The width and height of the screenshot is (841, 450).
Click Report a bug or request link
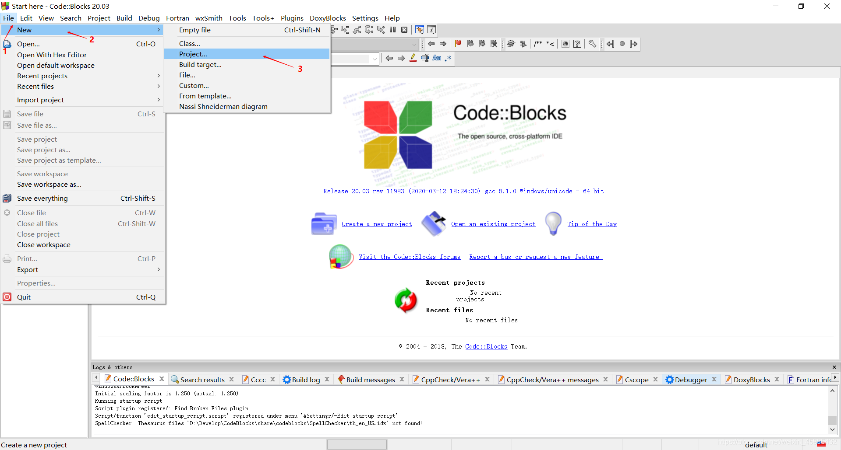click(x=536, y=257)
